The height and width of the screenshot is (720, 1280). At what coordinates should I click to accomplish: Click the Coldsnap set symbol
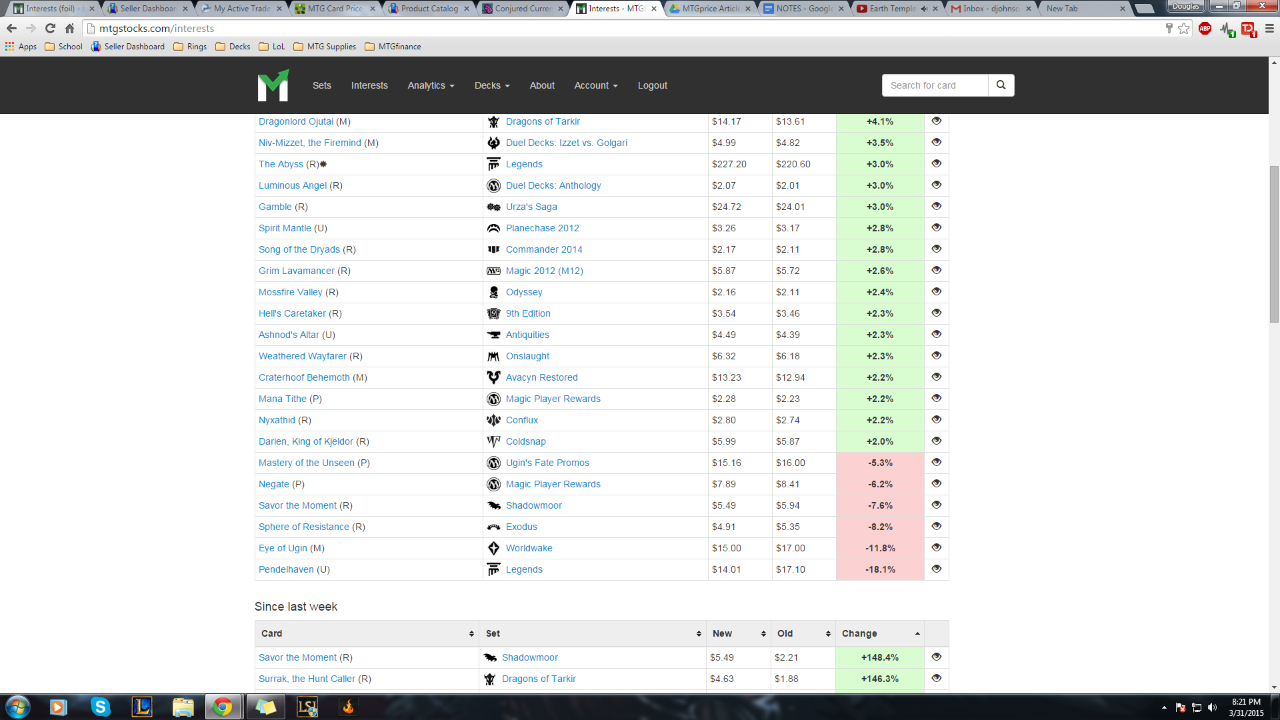point(493,441)
